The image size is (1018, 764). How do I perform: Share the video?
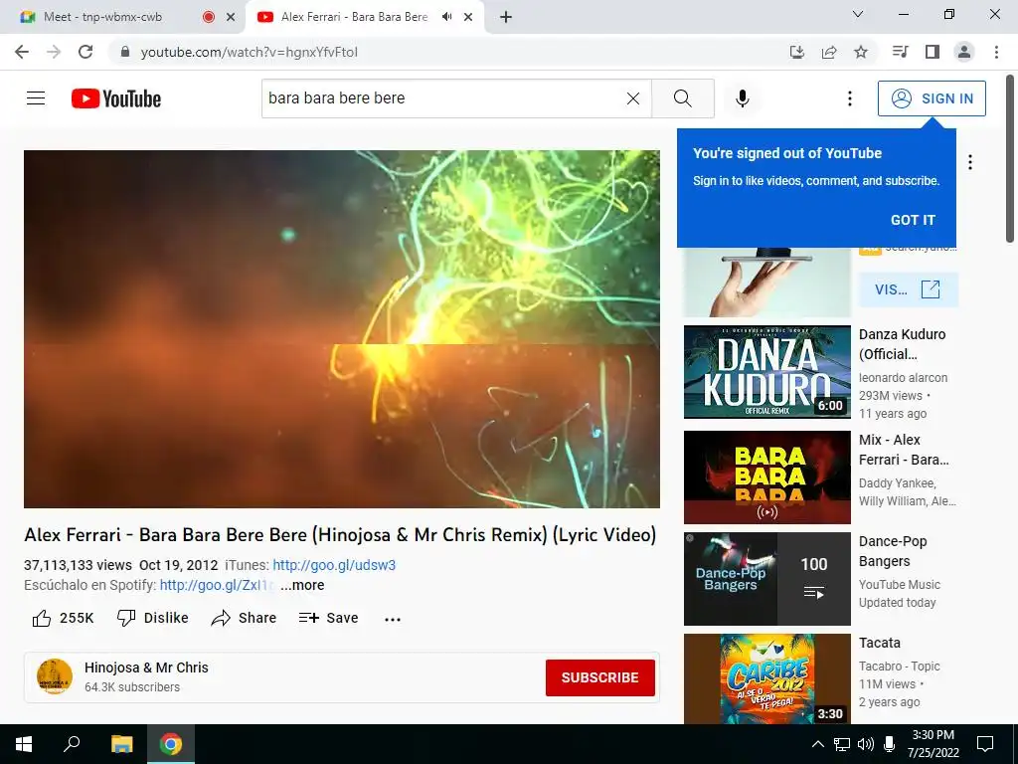pyautogui.click(x=245, y=618)
